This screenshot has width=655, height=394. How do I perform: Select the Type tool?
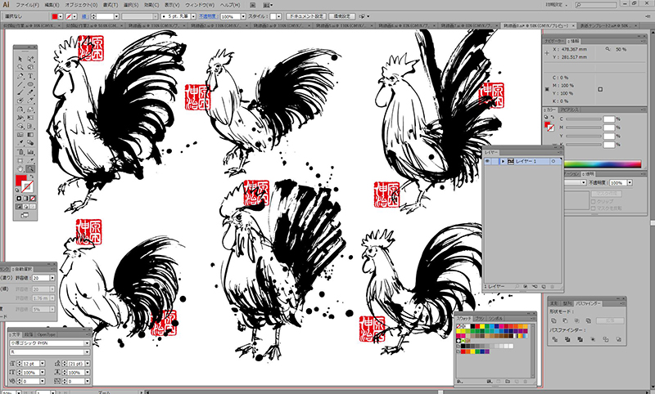30,76
